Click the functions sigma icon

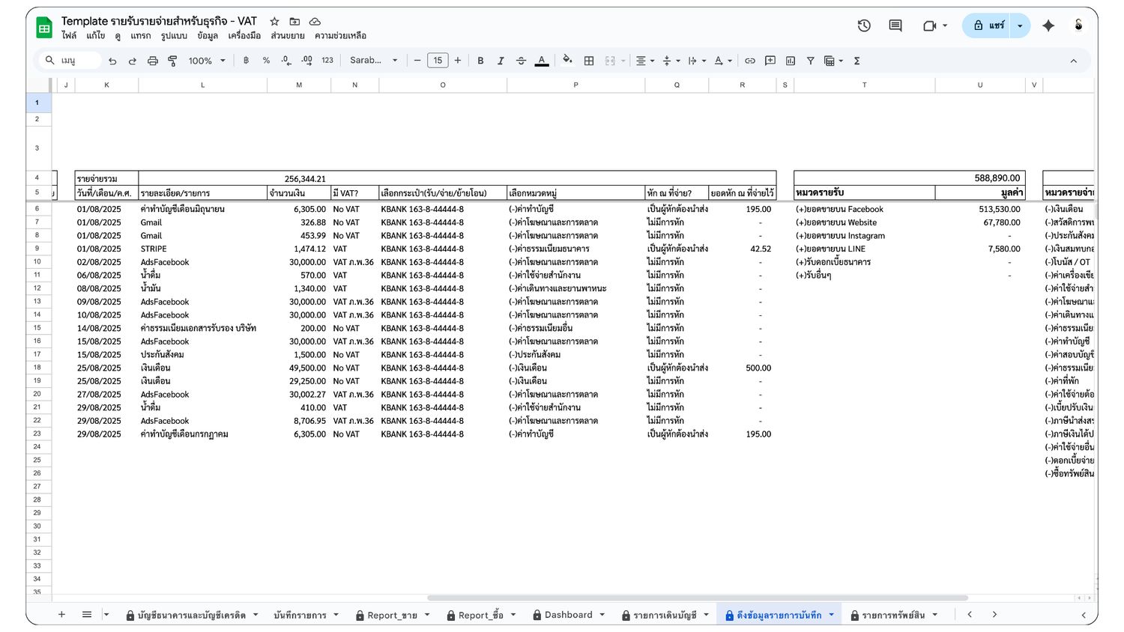[856, 61]
